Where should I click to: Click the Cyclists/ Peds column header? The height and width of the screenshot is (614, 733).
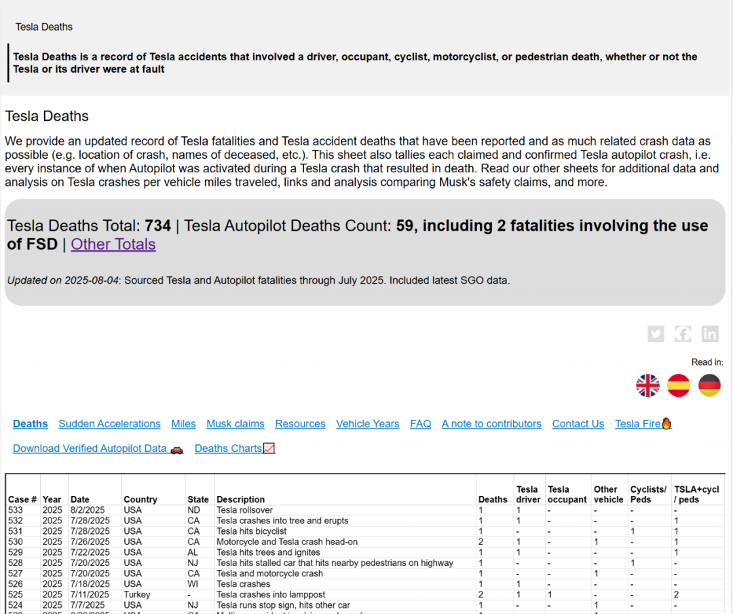pos(648,495)
